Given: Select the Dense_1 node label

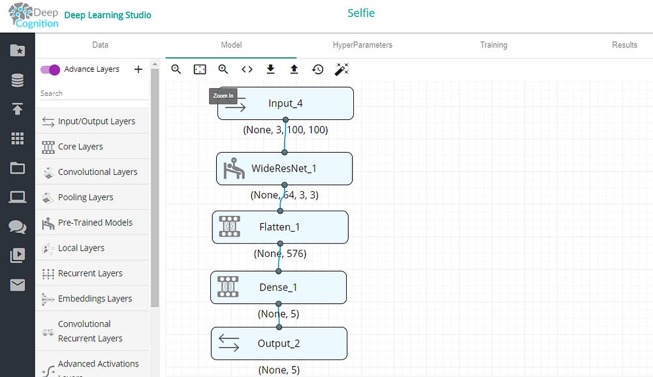Looking at the screenshot, I should 278,287.
